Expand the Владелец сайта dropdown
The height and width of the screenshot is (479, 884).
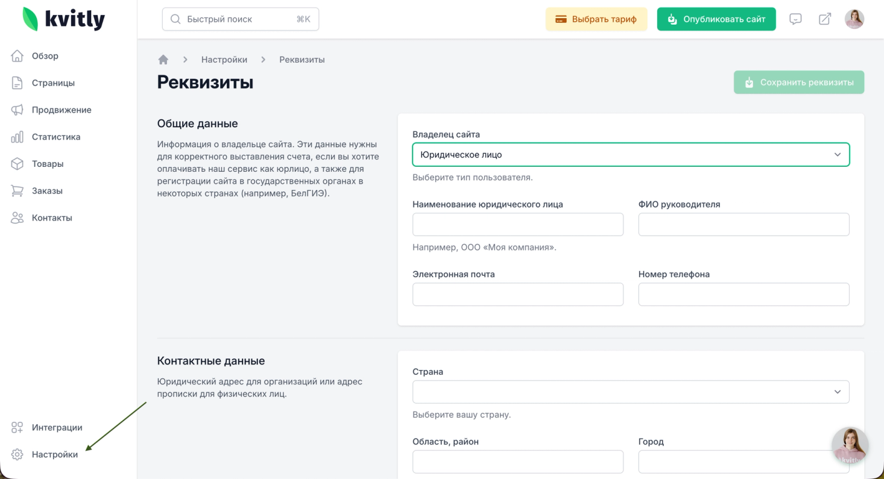[x=631, y=155]
